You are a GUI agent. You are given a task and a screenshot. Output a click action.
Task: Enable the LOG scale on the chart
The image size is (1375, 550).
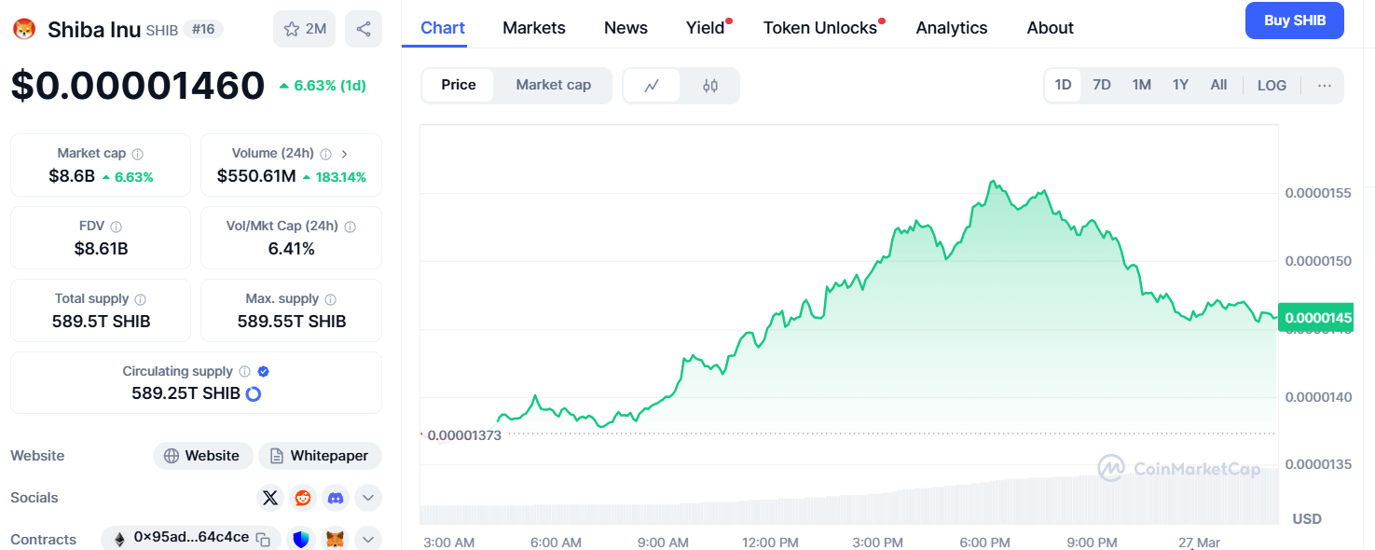coord(1272,85)
